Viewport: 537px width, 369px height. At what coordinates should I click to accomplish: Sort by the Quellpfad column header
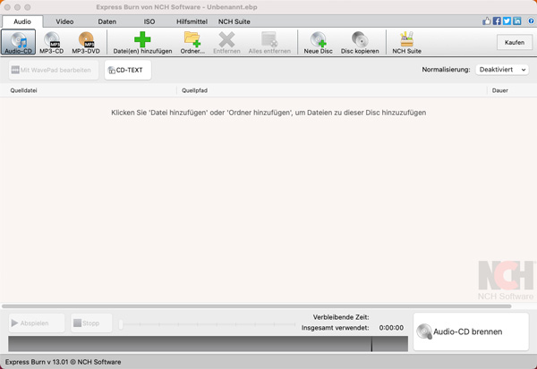pos(331,90)
